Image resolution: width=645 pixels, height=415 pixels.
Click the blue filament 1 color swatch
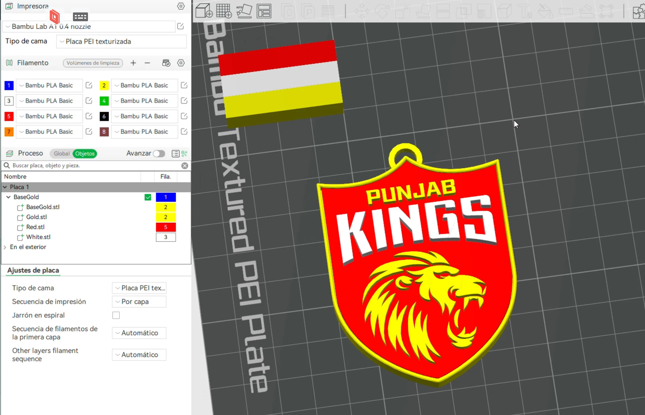coord(9,85)
